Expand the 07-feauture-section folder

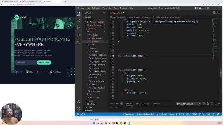(x=94, y=22)
